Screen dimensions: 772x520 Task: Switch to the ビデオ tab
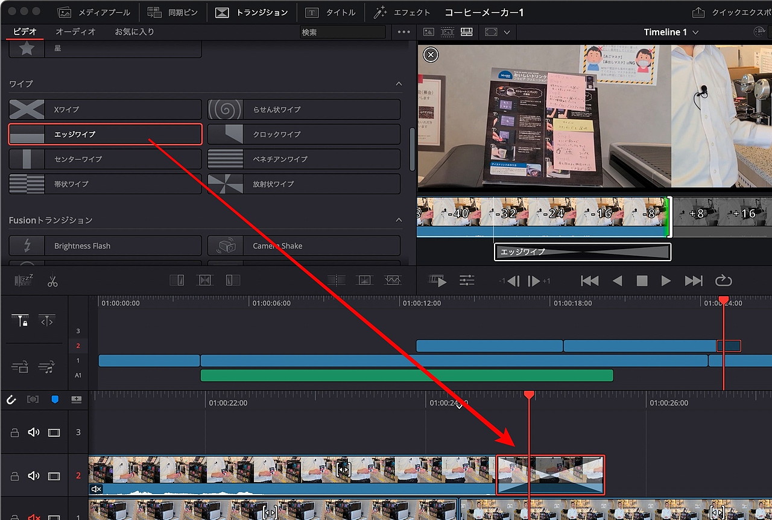coord(25,32)
